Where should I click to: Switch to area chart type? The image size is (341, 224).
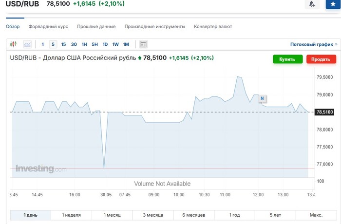(x=27, y=44)
